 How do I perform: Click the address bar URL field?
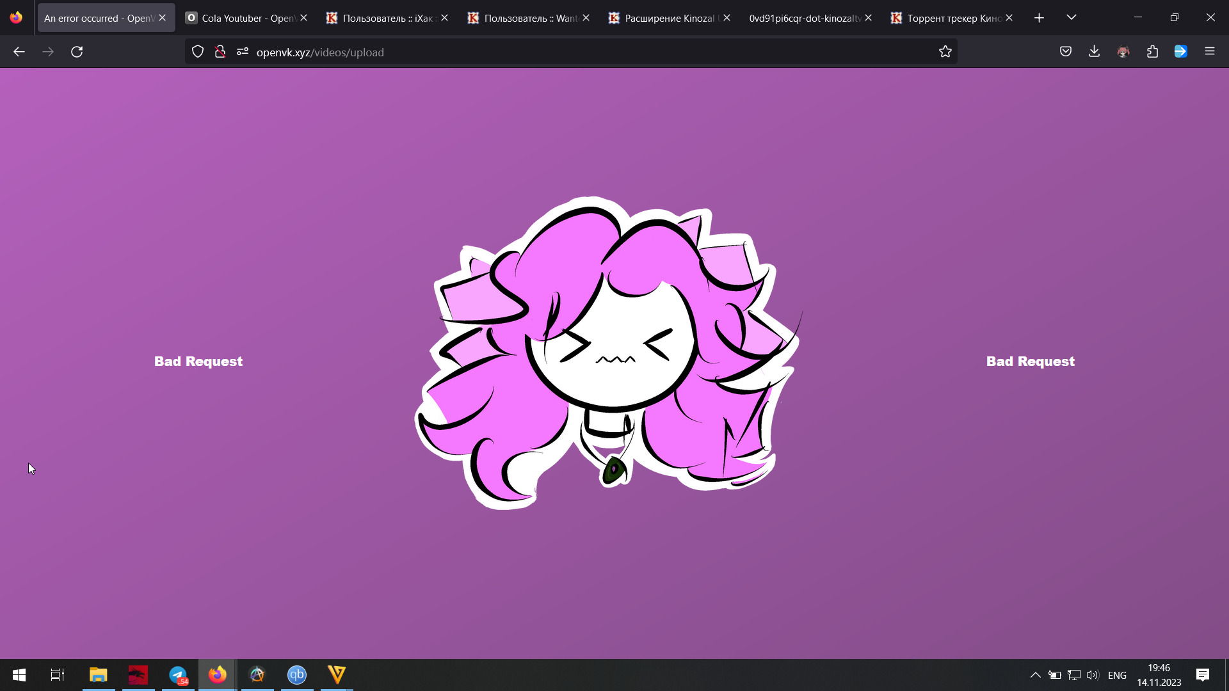(576, 52)
